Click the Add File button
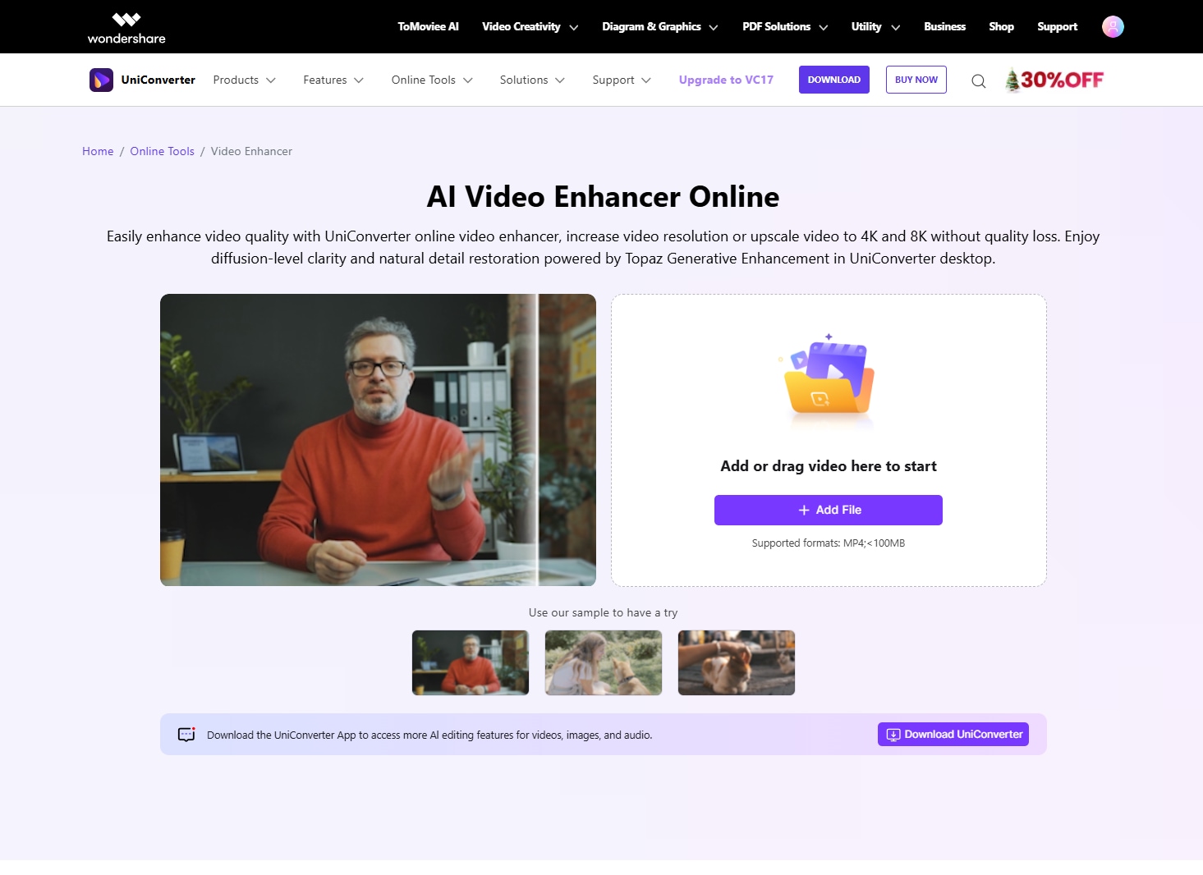Viewport: 1203px width, 875px height. pyautogui.click(x=828, y=509)
